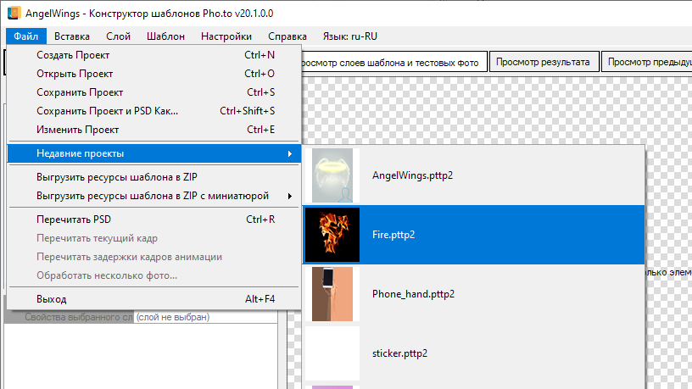The width and height of the screenshot is (692, 389).
Task: Click the Fire flame thumbnail
Action: point(332,235)
